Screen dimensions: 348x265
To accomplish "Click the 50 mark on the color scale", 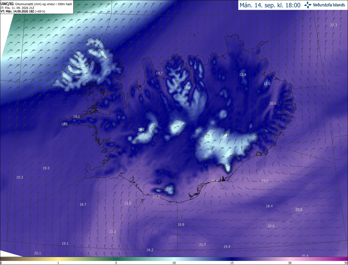I will click(346, 263).
